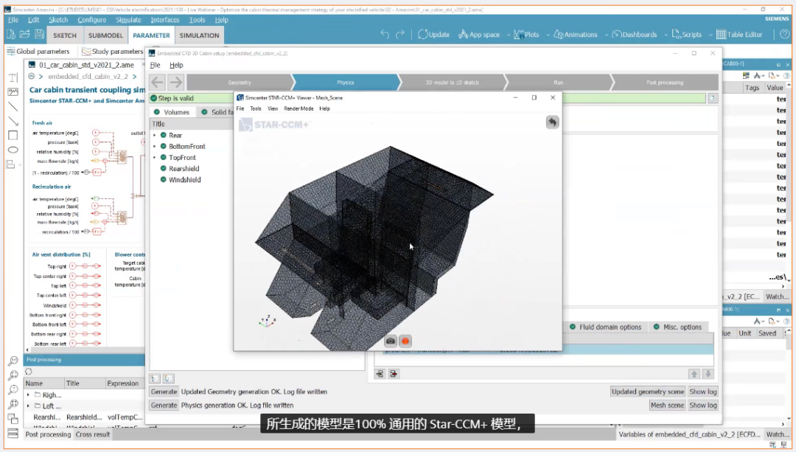796x452 pixels.
Task: Click the STAR-CCM+ viewer reset view arrow icon
Action: click(x=552, y=122)
